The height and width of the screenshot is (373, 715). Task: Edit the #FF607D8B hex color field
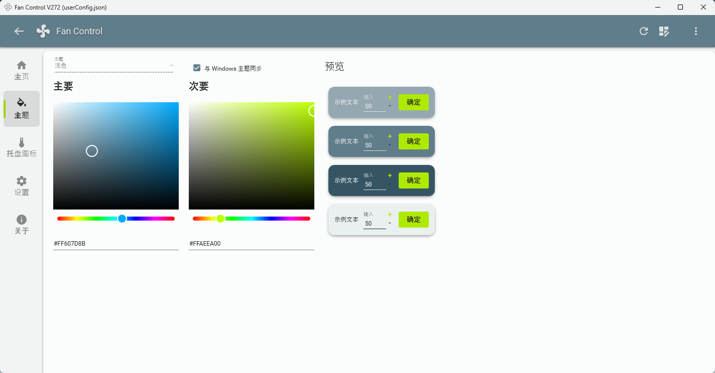pos(116,244)
